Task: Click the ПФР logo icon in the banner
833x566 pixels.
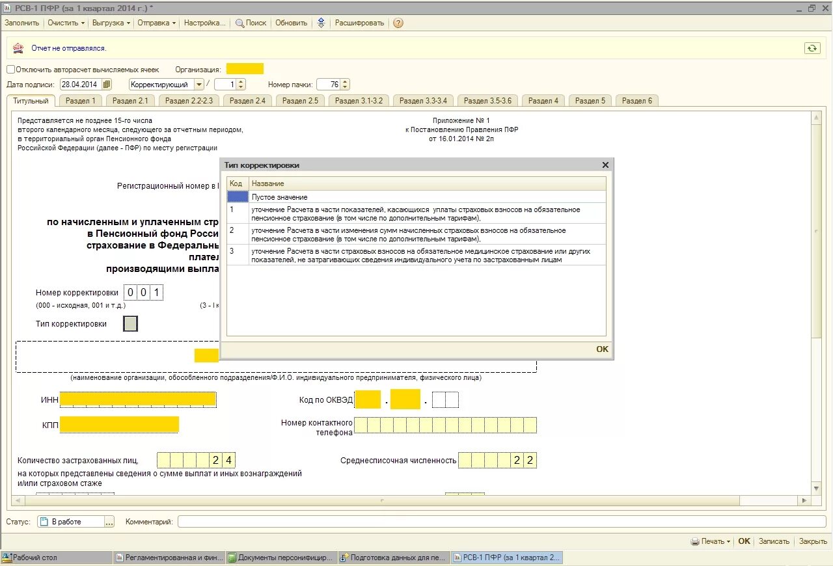Action: (x=18, y=48)
